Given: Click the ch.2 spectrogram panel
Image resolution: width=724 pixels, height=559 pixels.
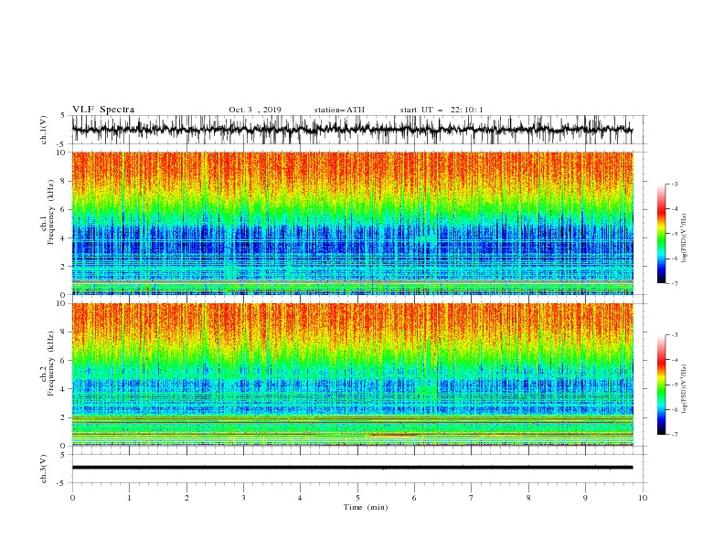Looking at the screenshot, I should point(352,374).
